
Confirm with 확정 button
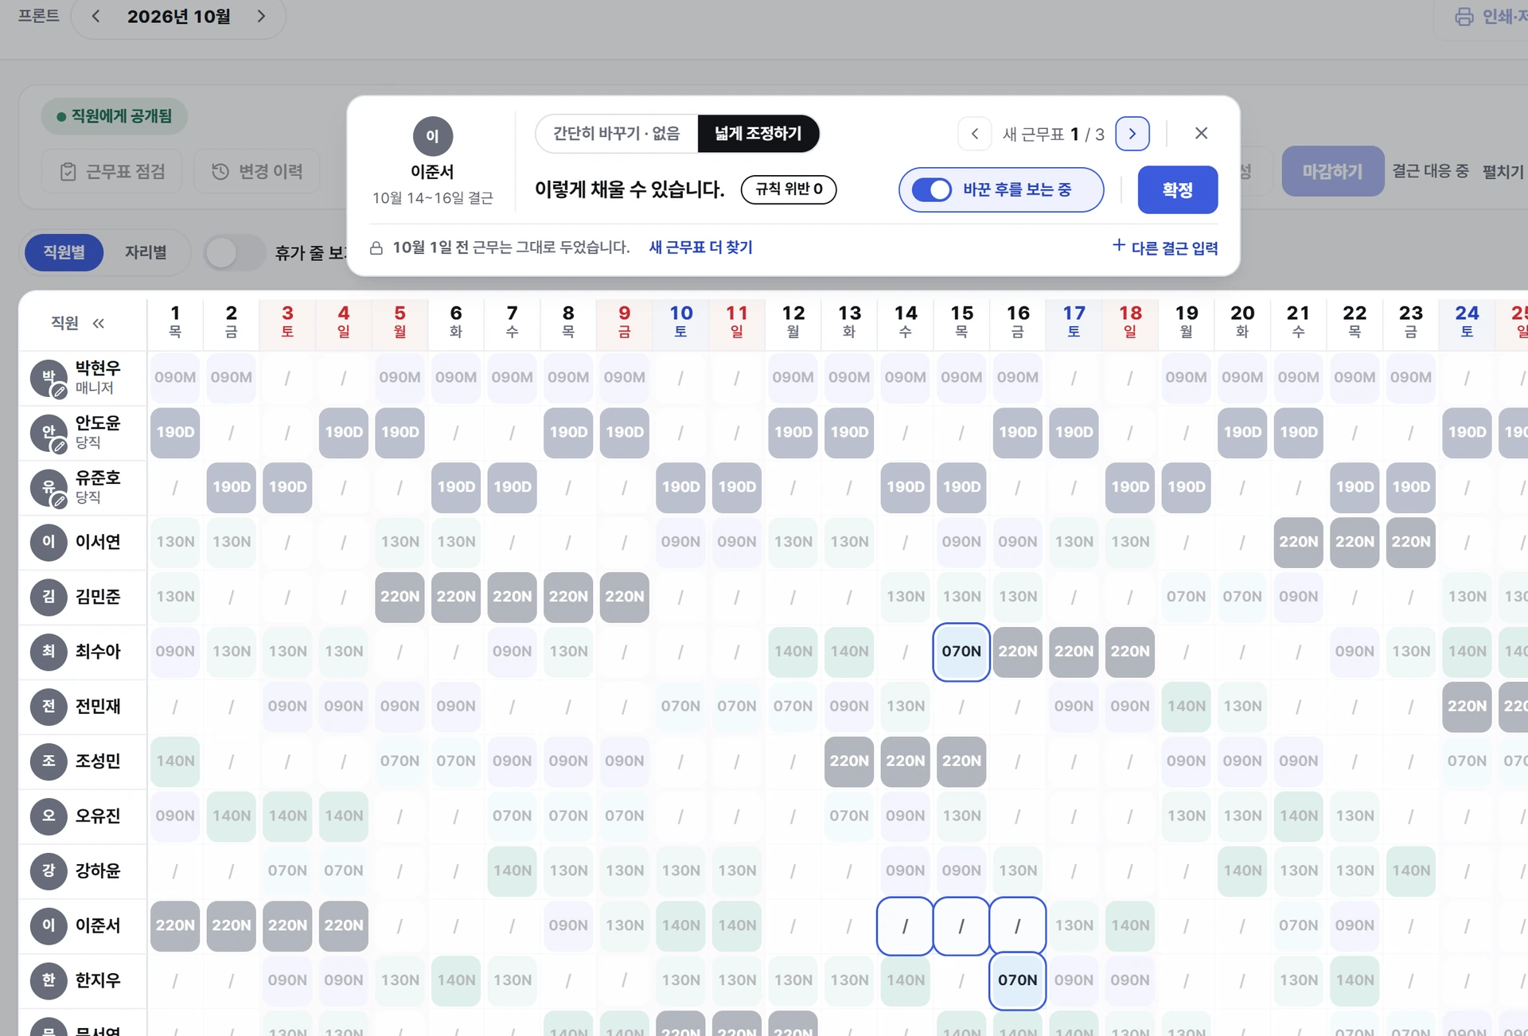pos(1177,189)
